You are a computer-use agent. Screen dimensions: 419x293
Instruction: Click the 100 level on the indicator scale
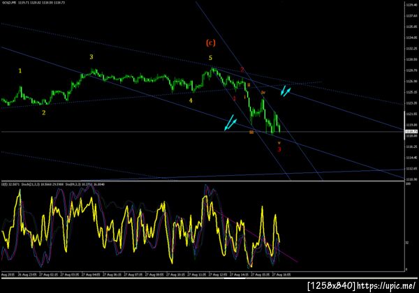pyautogui.click(x=408, y=184)
